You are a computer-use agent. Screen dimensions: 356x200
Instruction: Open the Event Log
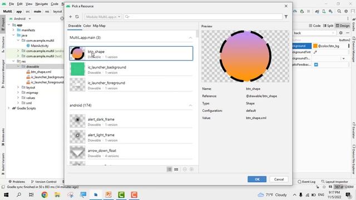[306, 182]
